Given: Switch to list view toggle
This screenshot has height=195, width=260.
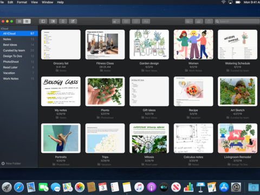Looking at the screenshot, I should pyautogui.click(x=19, y=21).
